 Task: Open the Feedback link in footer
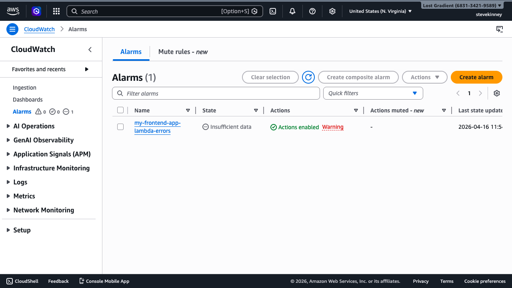pyautogui.click(x=58, y=281)
